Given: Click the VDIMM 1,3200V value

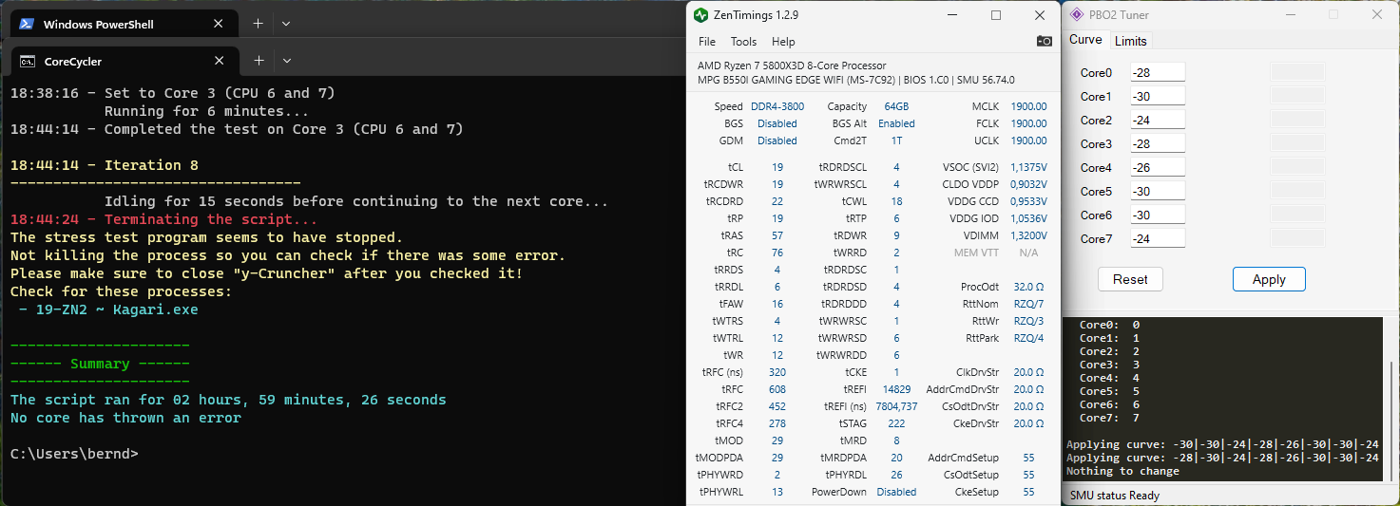Looking at the screenshot, I should (x=1028, y=235).
